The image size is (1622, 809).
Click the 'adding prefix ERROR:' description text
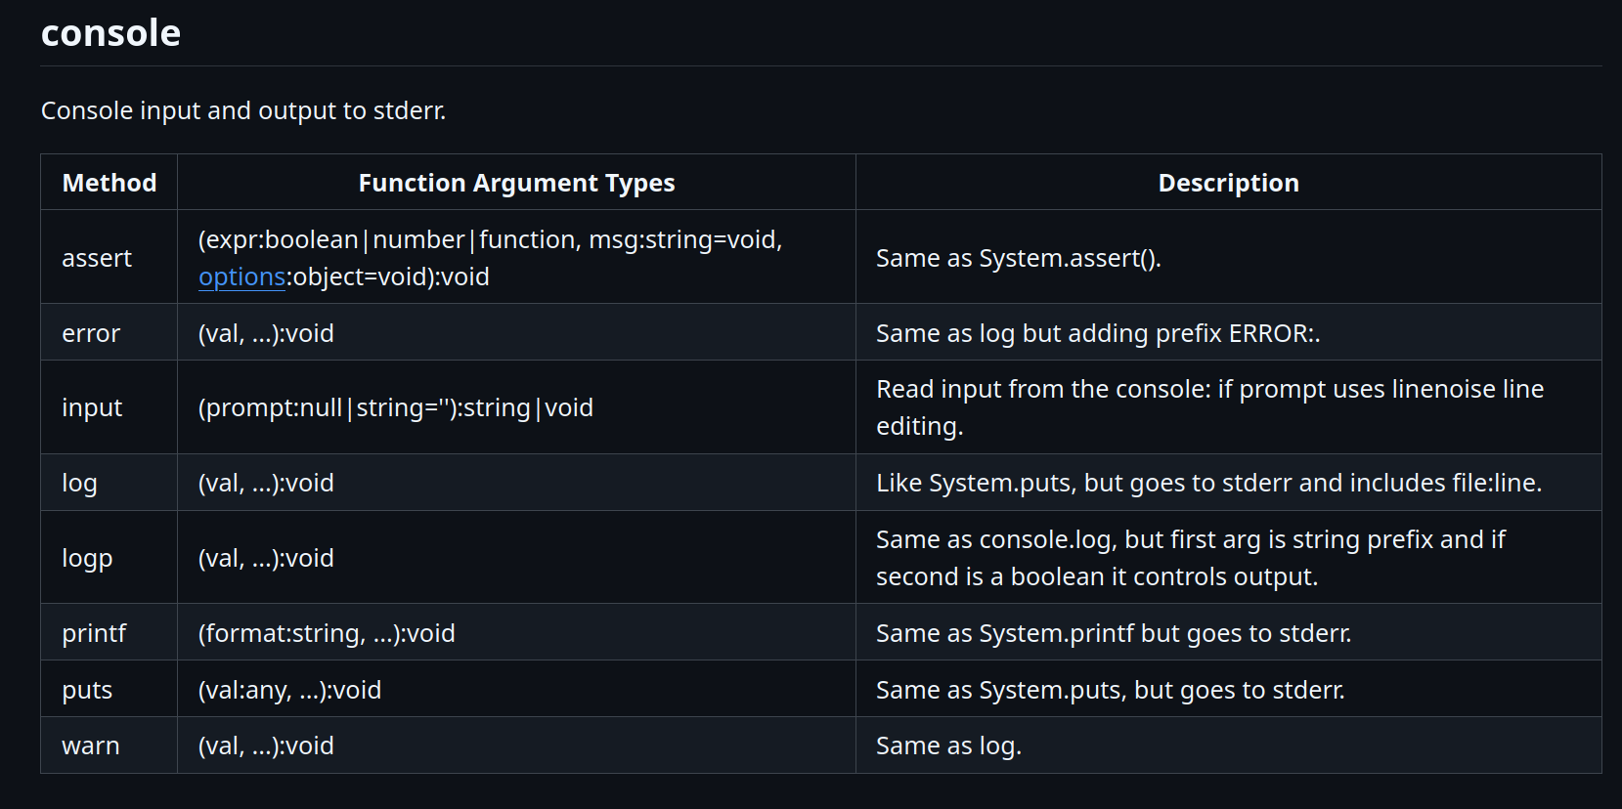pyautogui.click(x=1098, y=333)
